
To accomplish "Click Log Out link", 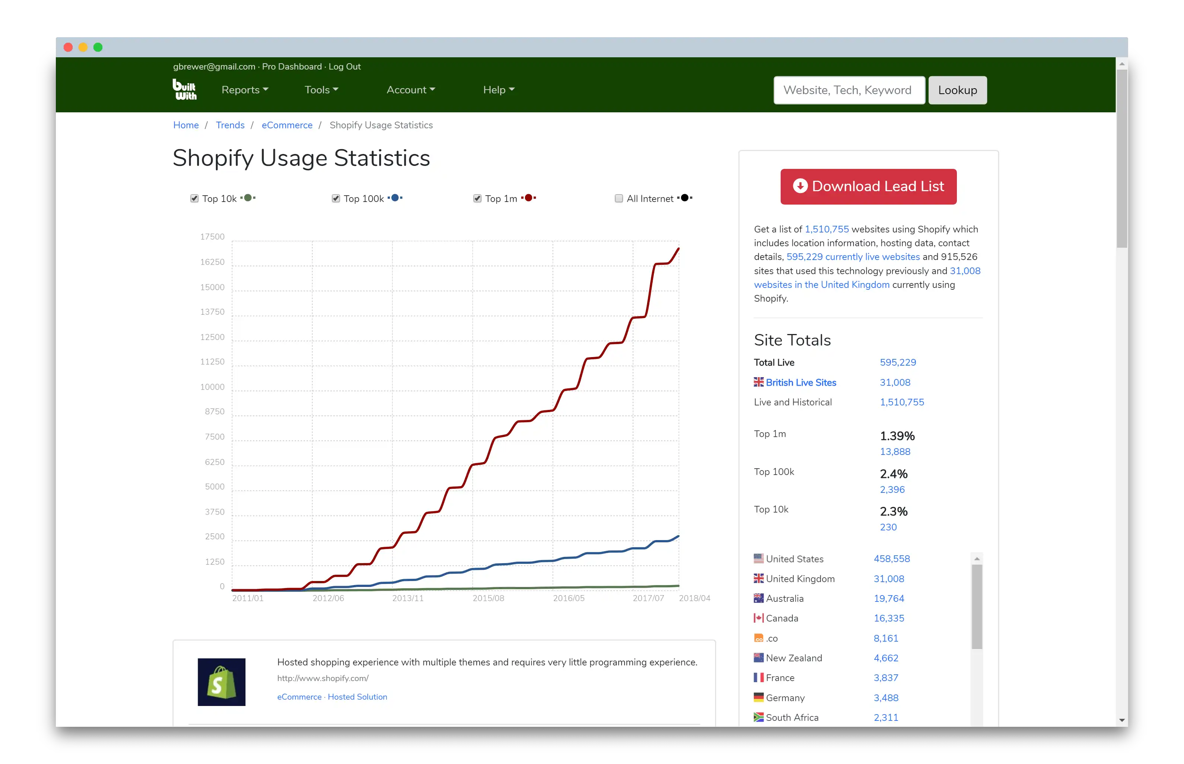I will (x=344, y=67).
